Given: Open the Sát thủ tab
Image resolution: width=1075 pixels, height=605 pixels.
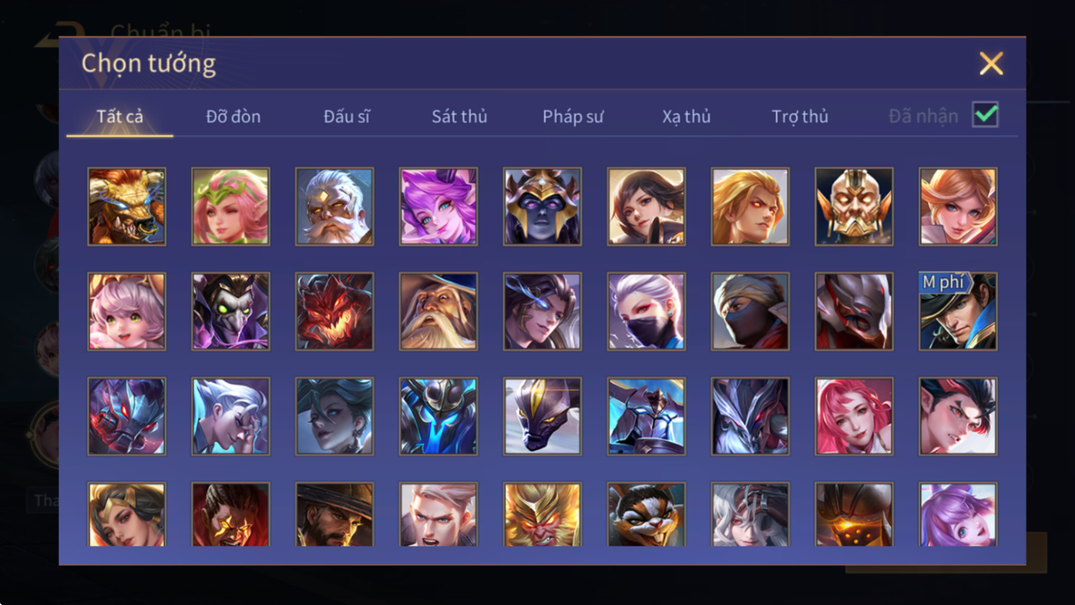Looking at the screenshot, I should click(x=459, y=116).
